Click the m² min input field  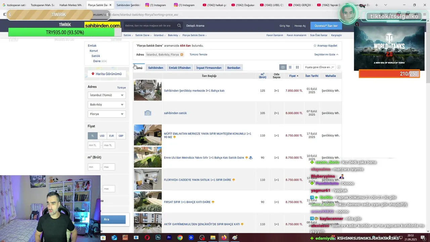point(94,167)
